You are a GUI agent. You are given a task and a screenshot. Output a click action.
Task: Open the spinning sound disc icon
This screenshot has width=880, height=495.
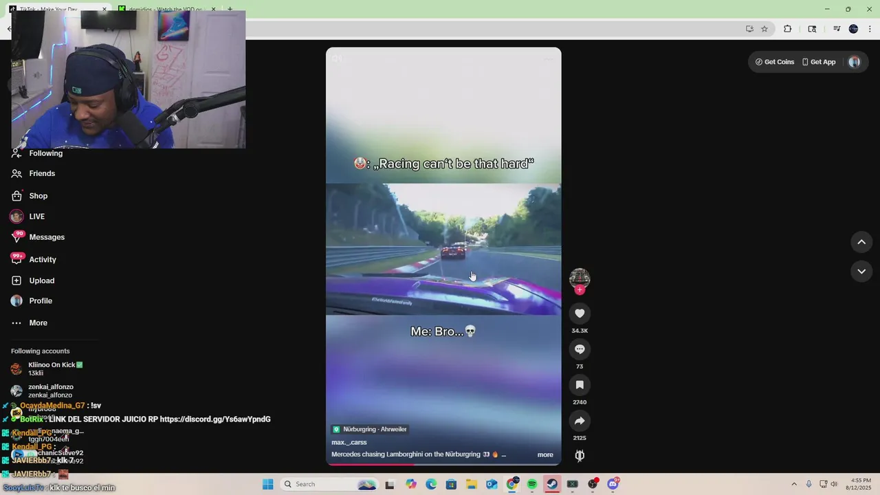580,455
